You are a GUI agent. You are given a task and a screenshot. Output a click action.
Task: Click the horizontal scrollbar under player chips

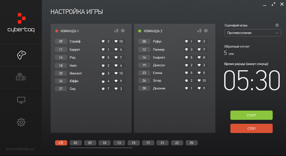pyautogui.click(x=101, y=148)
